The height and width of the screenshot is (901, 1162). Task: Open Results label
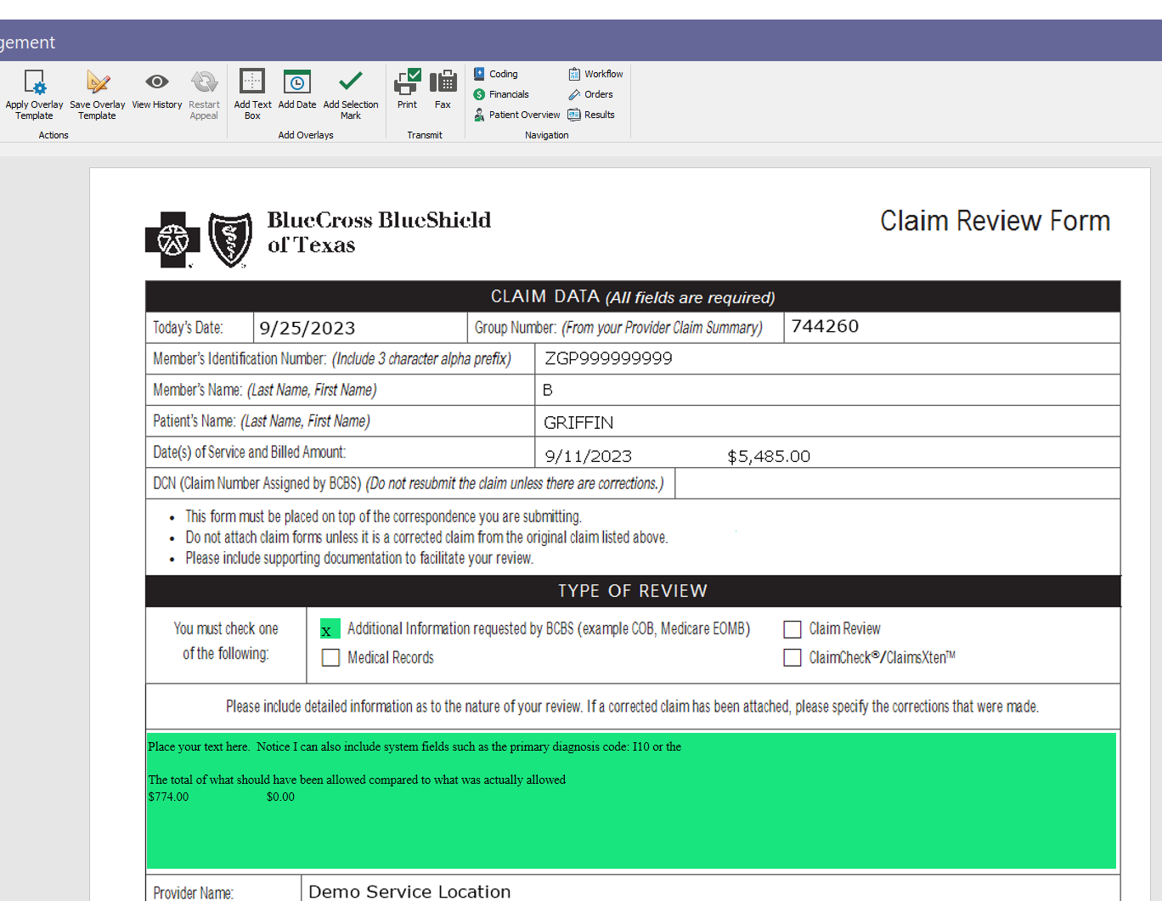click(599, 115)
